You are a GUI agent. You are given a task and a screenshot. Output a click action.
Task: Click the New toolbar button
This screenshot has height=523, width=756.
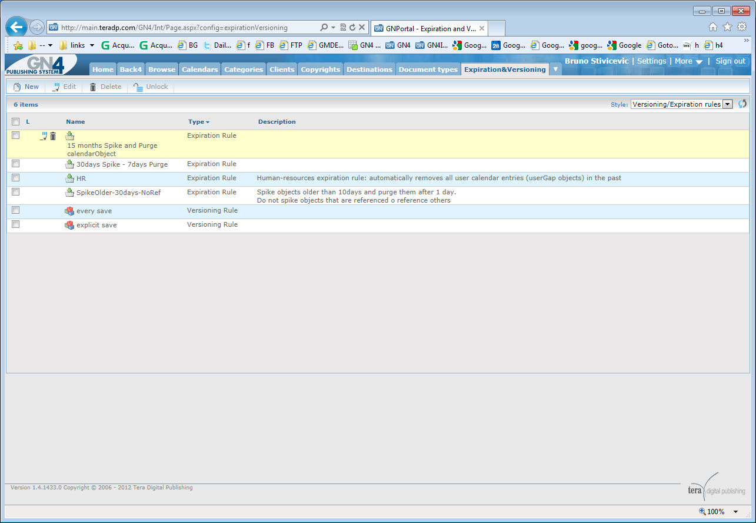tap(26, 87)
